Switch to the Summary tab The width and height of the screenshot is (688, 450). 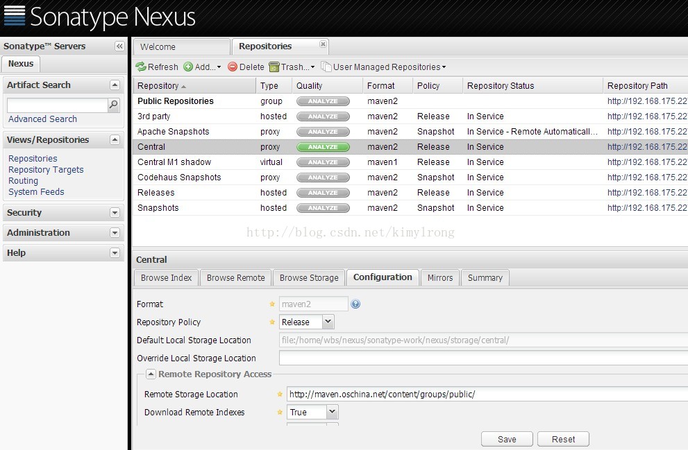485,278
